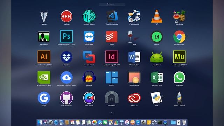Open Calendar in the Dock
The image size is (224, 126).
click(72, 122)
